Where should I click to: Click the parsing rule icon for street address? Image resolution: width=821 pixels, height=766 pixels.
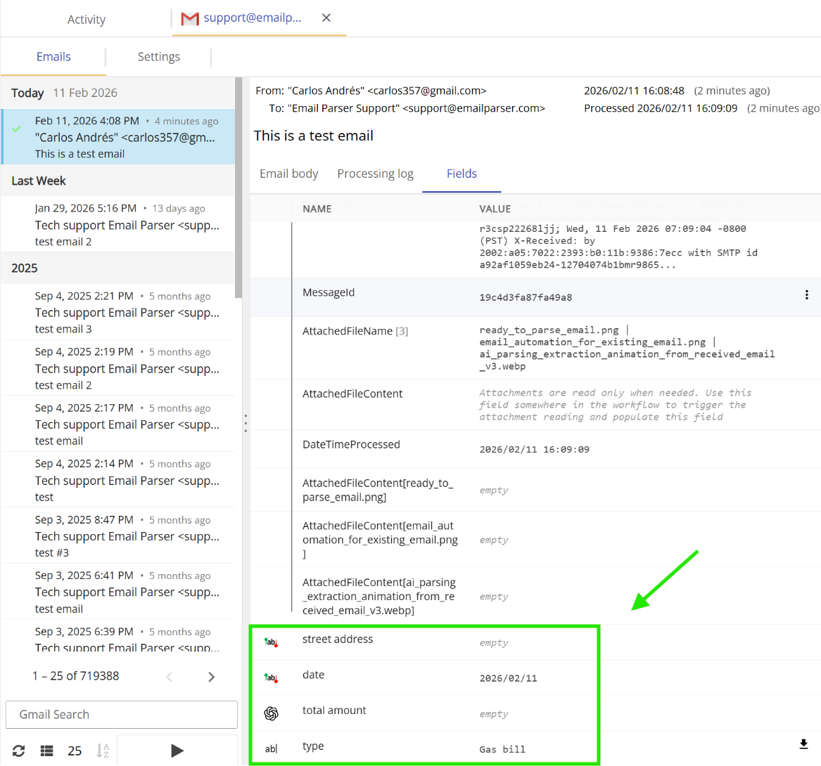(271, 640)
